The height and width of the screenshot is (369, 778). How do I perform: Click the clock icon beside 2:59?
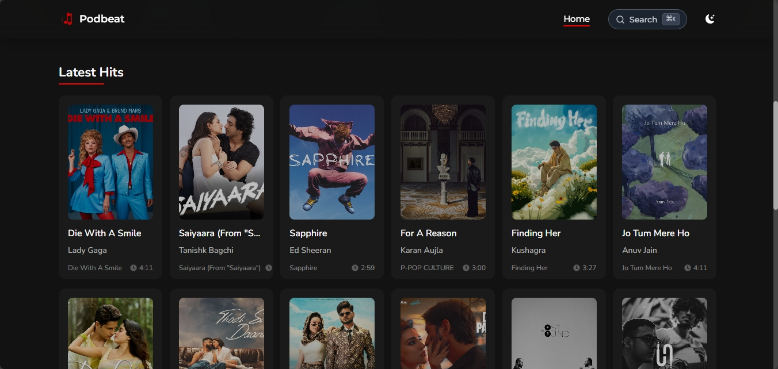click(355, 268)
